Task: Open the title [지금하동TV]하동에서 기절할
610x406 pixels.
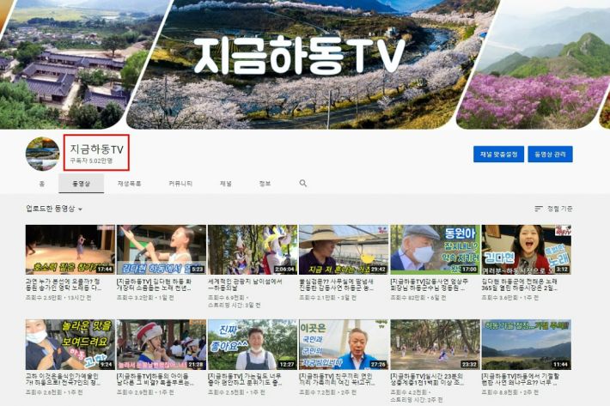Action: click(x=521, y=379)
